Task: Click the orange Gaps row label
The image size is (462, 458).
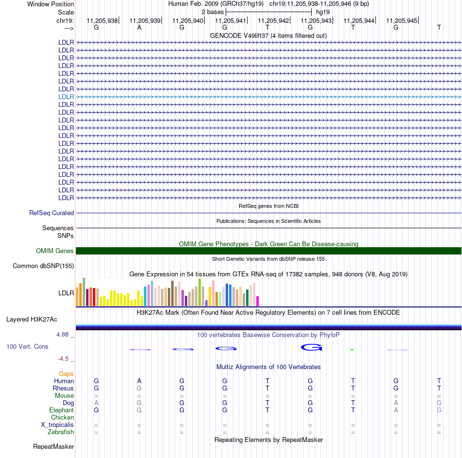Action: point(66,374)
